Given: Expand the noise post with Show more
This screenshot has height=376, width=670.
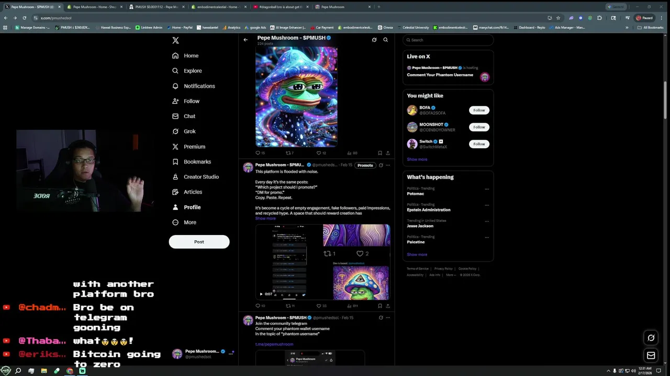Looking at the screenshot, I should [265, 218].
